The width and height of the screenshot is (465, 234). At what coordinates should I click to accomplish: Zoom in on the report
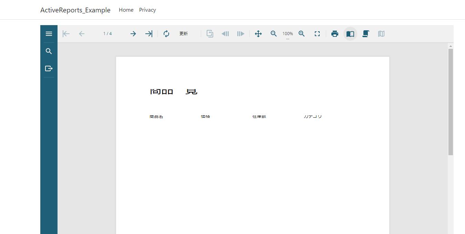[302, 34]
